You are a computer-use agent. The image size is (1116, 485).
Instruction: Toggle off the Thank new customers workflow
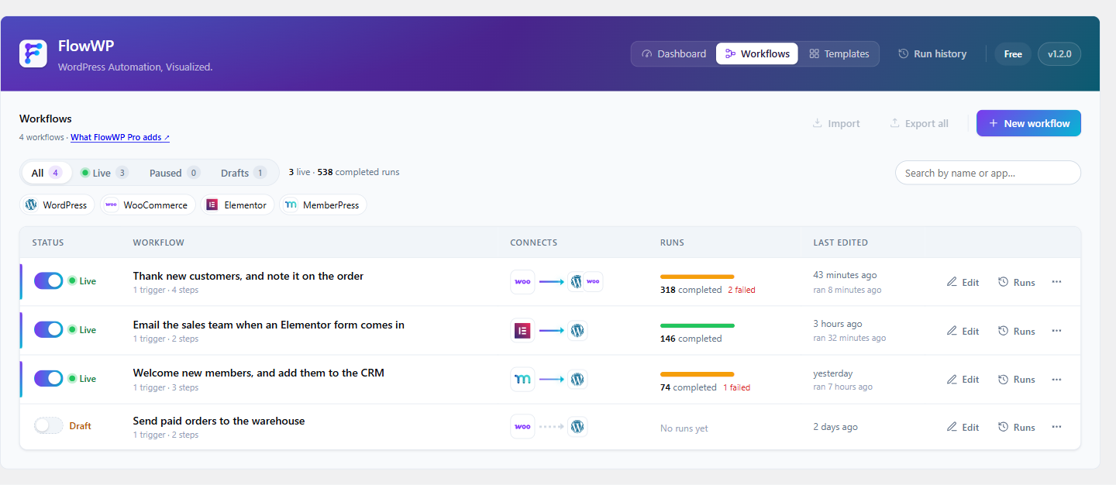click(49, 281)
